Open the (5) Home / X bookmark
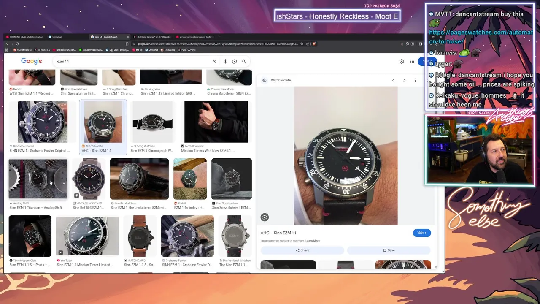Screen dimensions: 540x304 coord(42,50)
